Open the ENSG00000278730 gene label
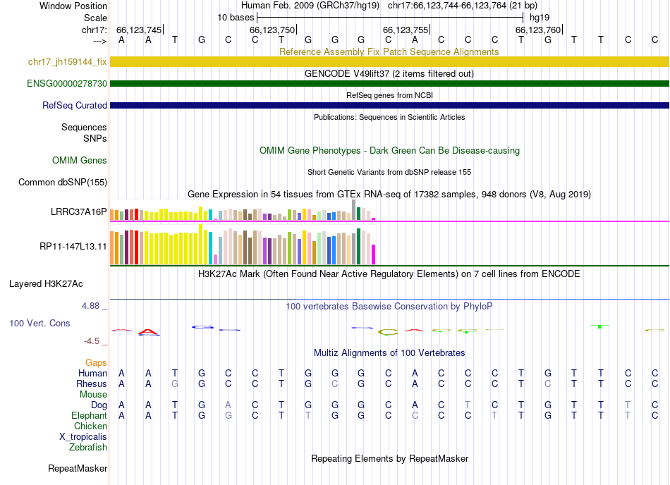 click(67, 83)
